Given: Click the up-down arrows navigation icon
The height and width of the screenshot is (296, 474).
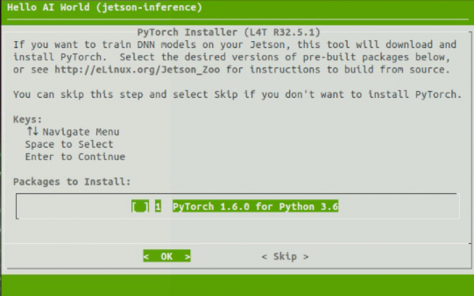Looking at the screenshot, I should [x=32, y=132].
